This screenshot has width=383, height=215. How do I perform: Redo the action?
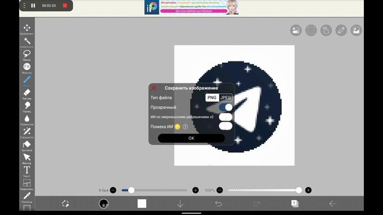257,204
